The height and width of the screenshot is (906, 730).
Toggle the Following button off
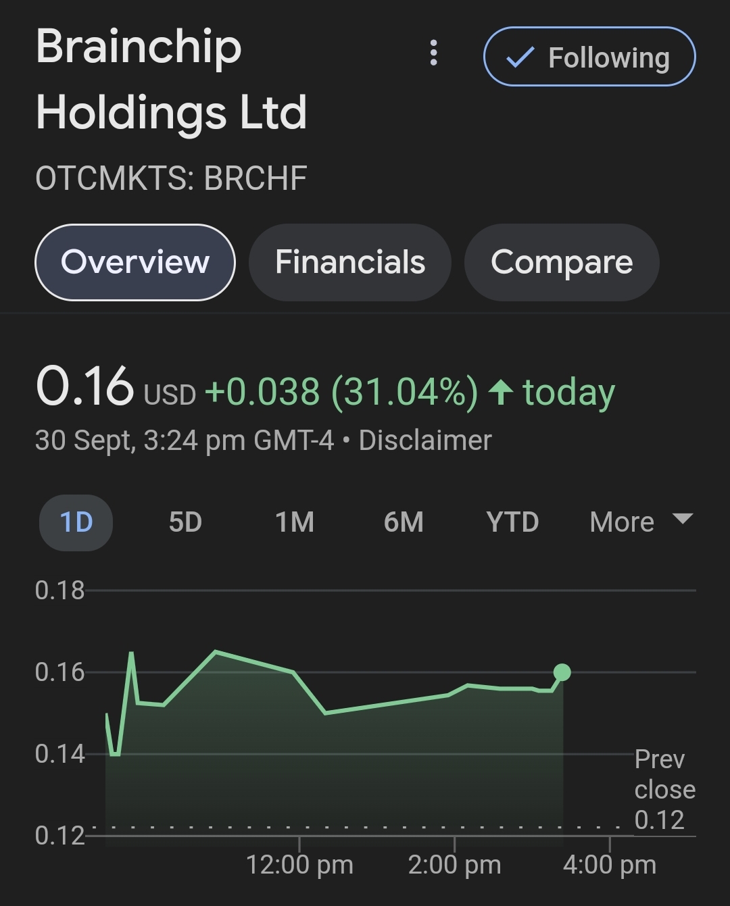589,57
